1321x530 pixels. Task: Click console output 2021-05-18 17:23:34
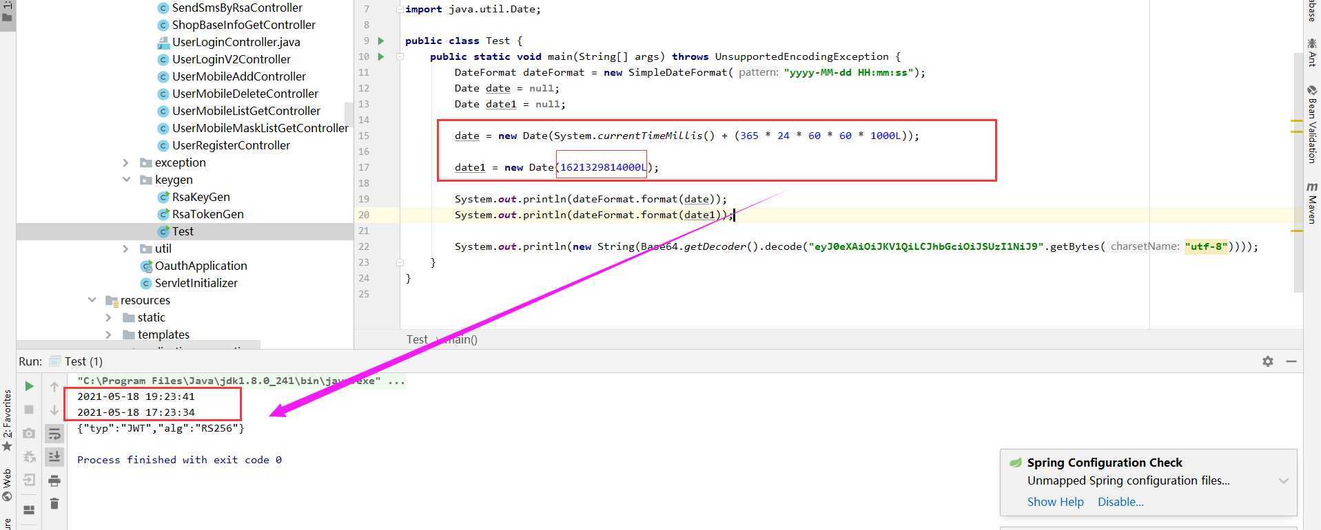136,412
